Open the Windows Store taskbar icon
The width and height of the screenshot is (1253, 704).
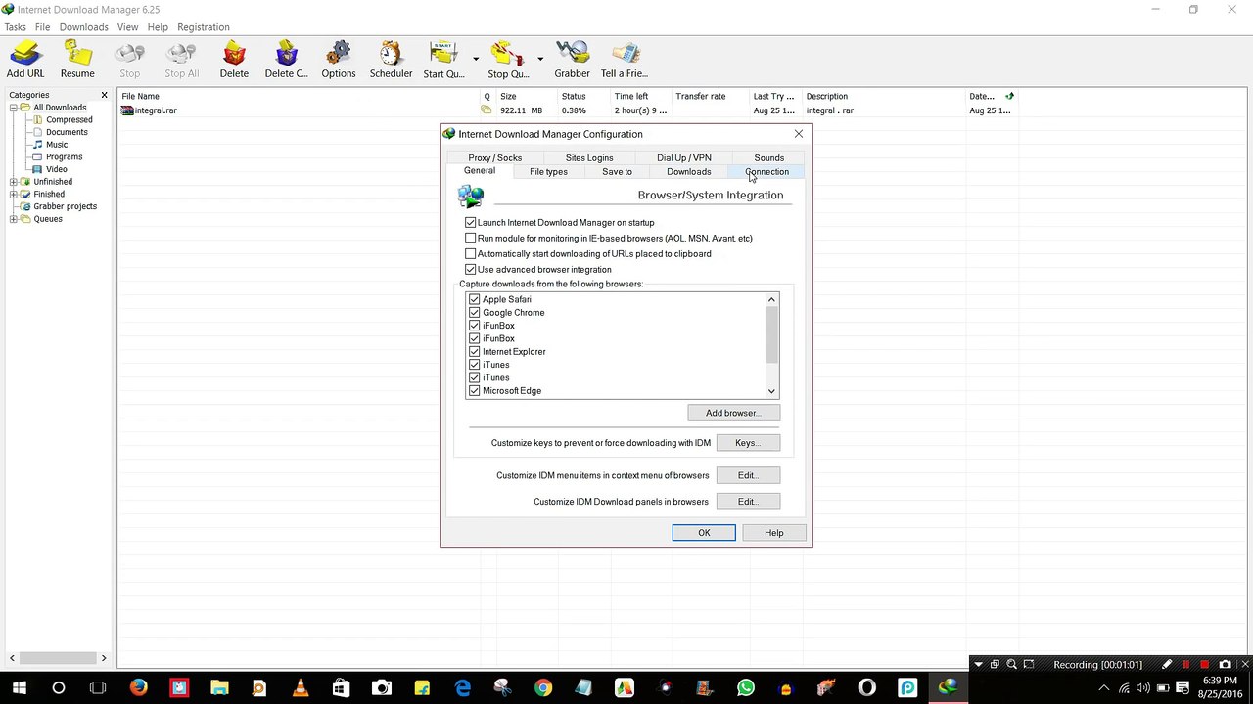(x=341, y=688)
